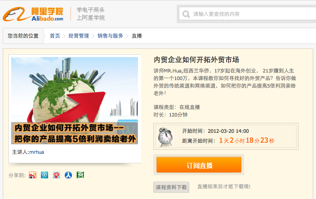Screen dimensions: 316x199
Task: Click the magnifier search icon
Action: point(186,14)
